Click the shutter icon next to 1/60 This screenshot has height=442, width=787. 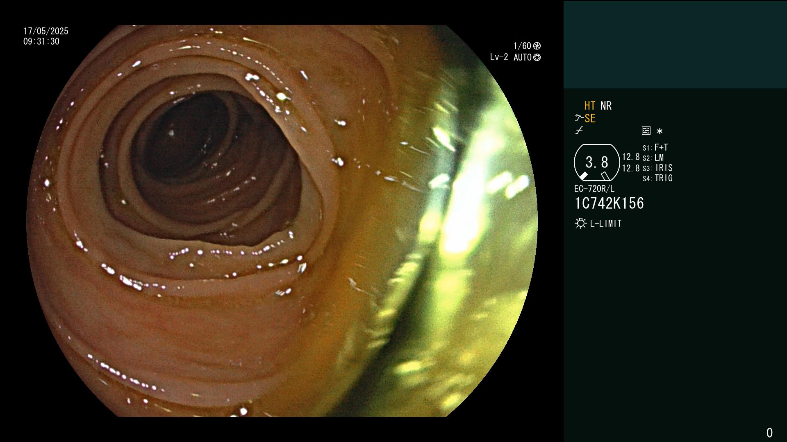point(537,46)
